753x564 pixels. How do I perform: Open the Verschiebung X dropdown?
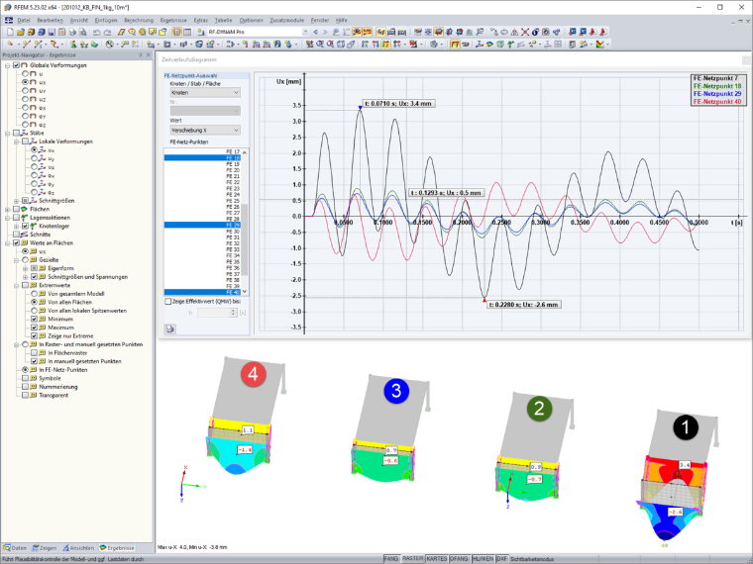(x=205, y=130)
